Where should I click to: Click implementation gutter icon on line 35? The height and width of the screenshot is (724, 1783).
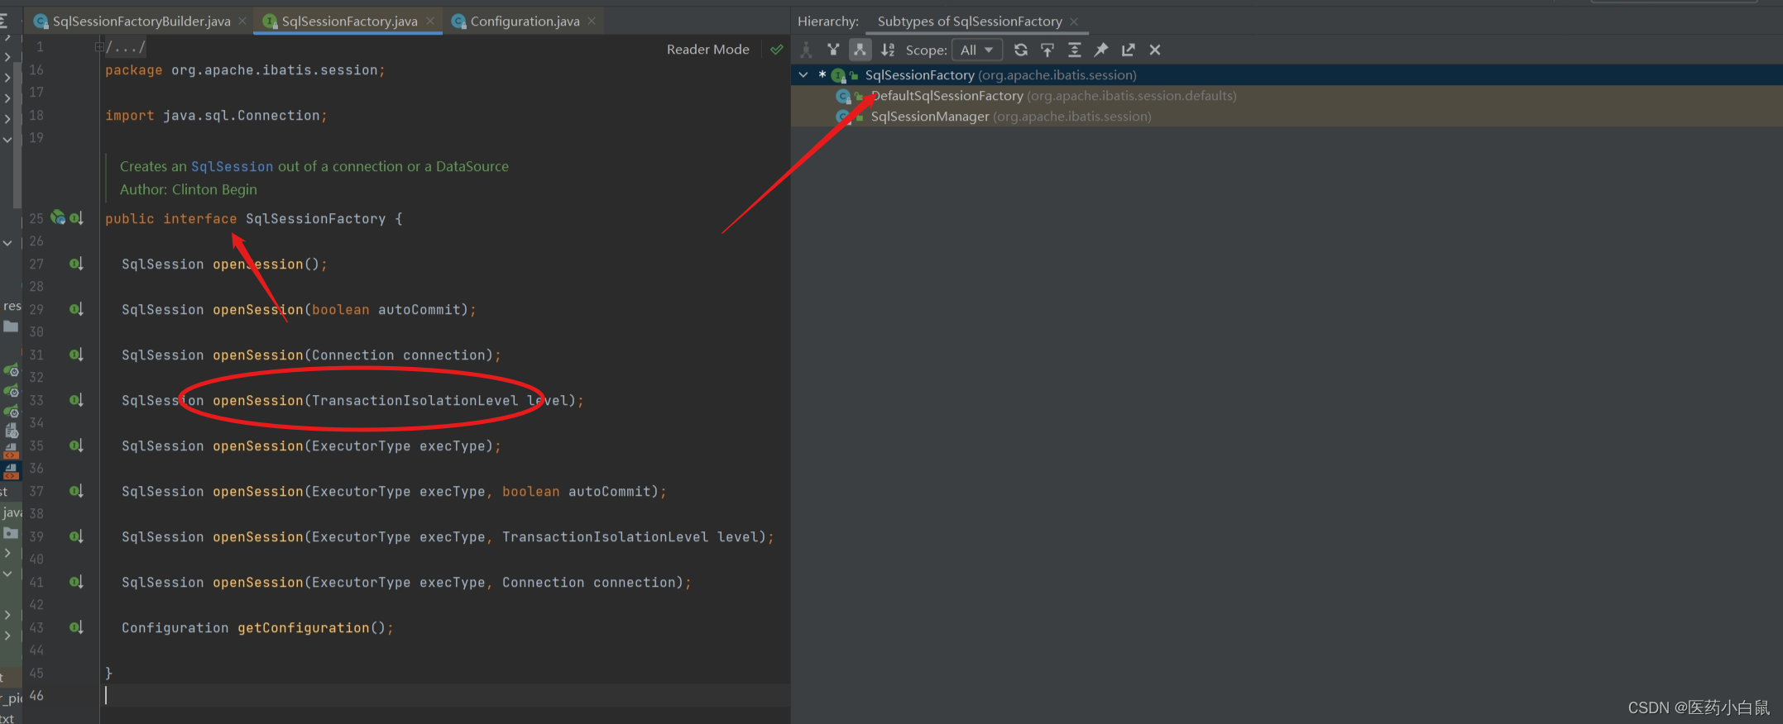coord(76,445)
